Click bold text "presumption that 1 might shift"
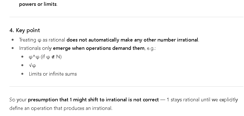This screenshot has width=244, height=116. tap(64, 100)
